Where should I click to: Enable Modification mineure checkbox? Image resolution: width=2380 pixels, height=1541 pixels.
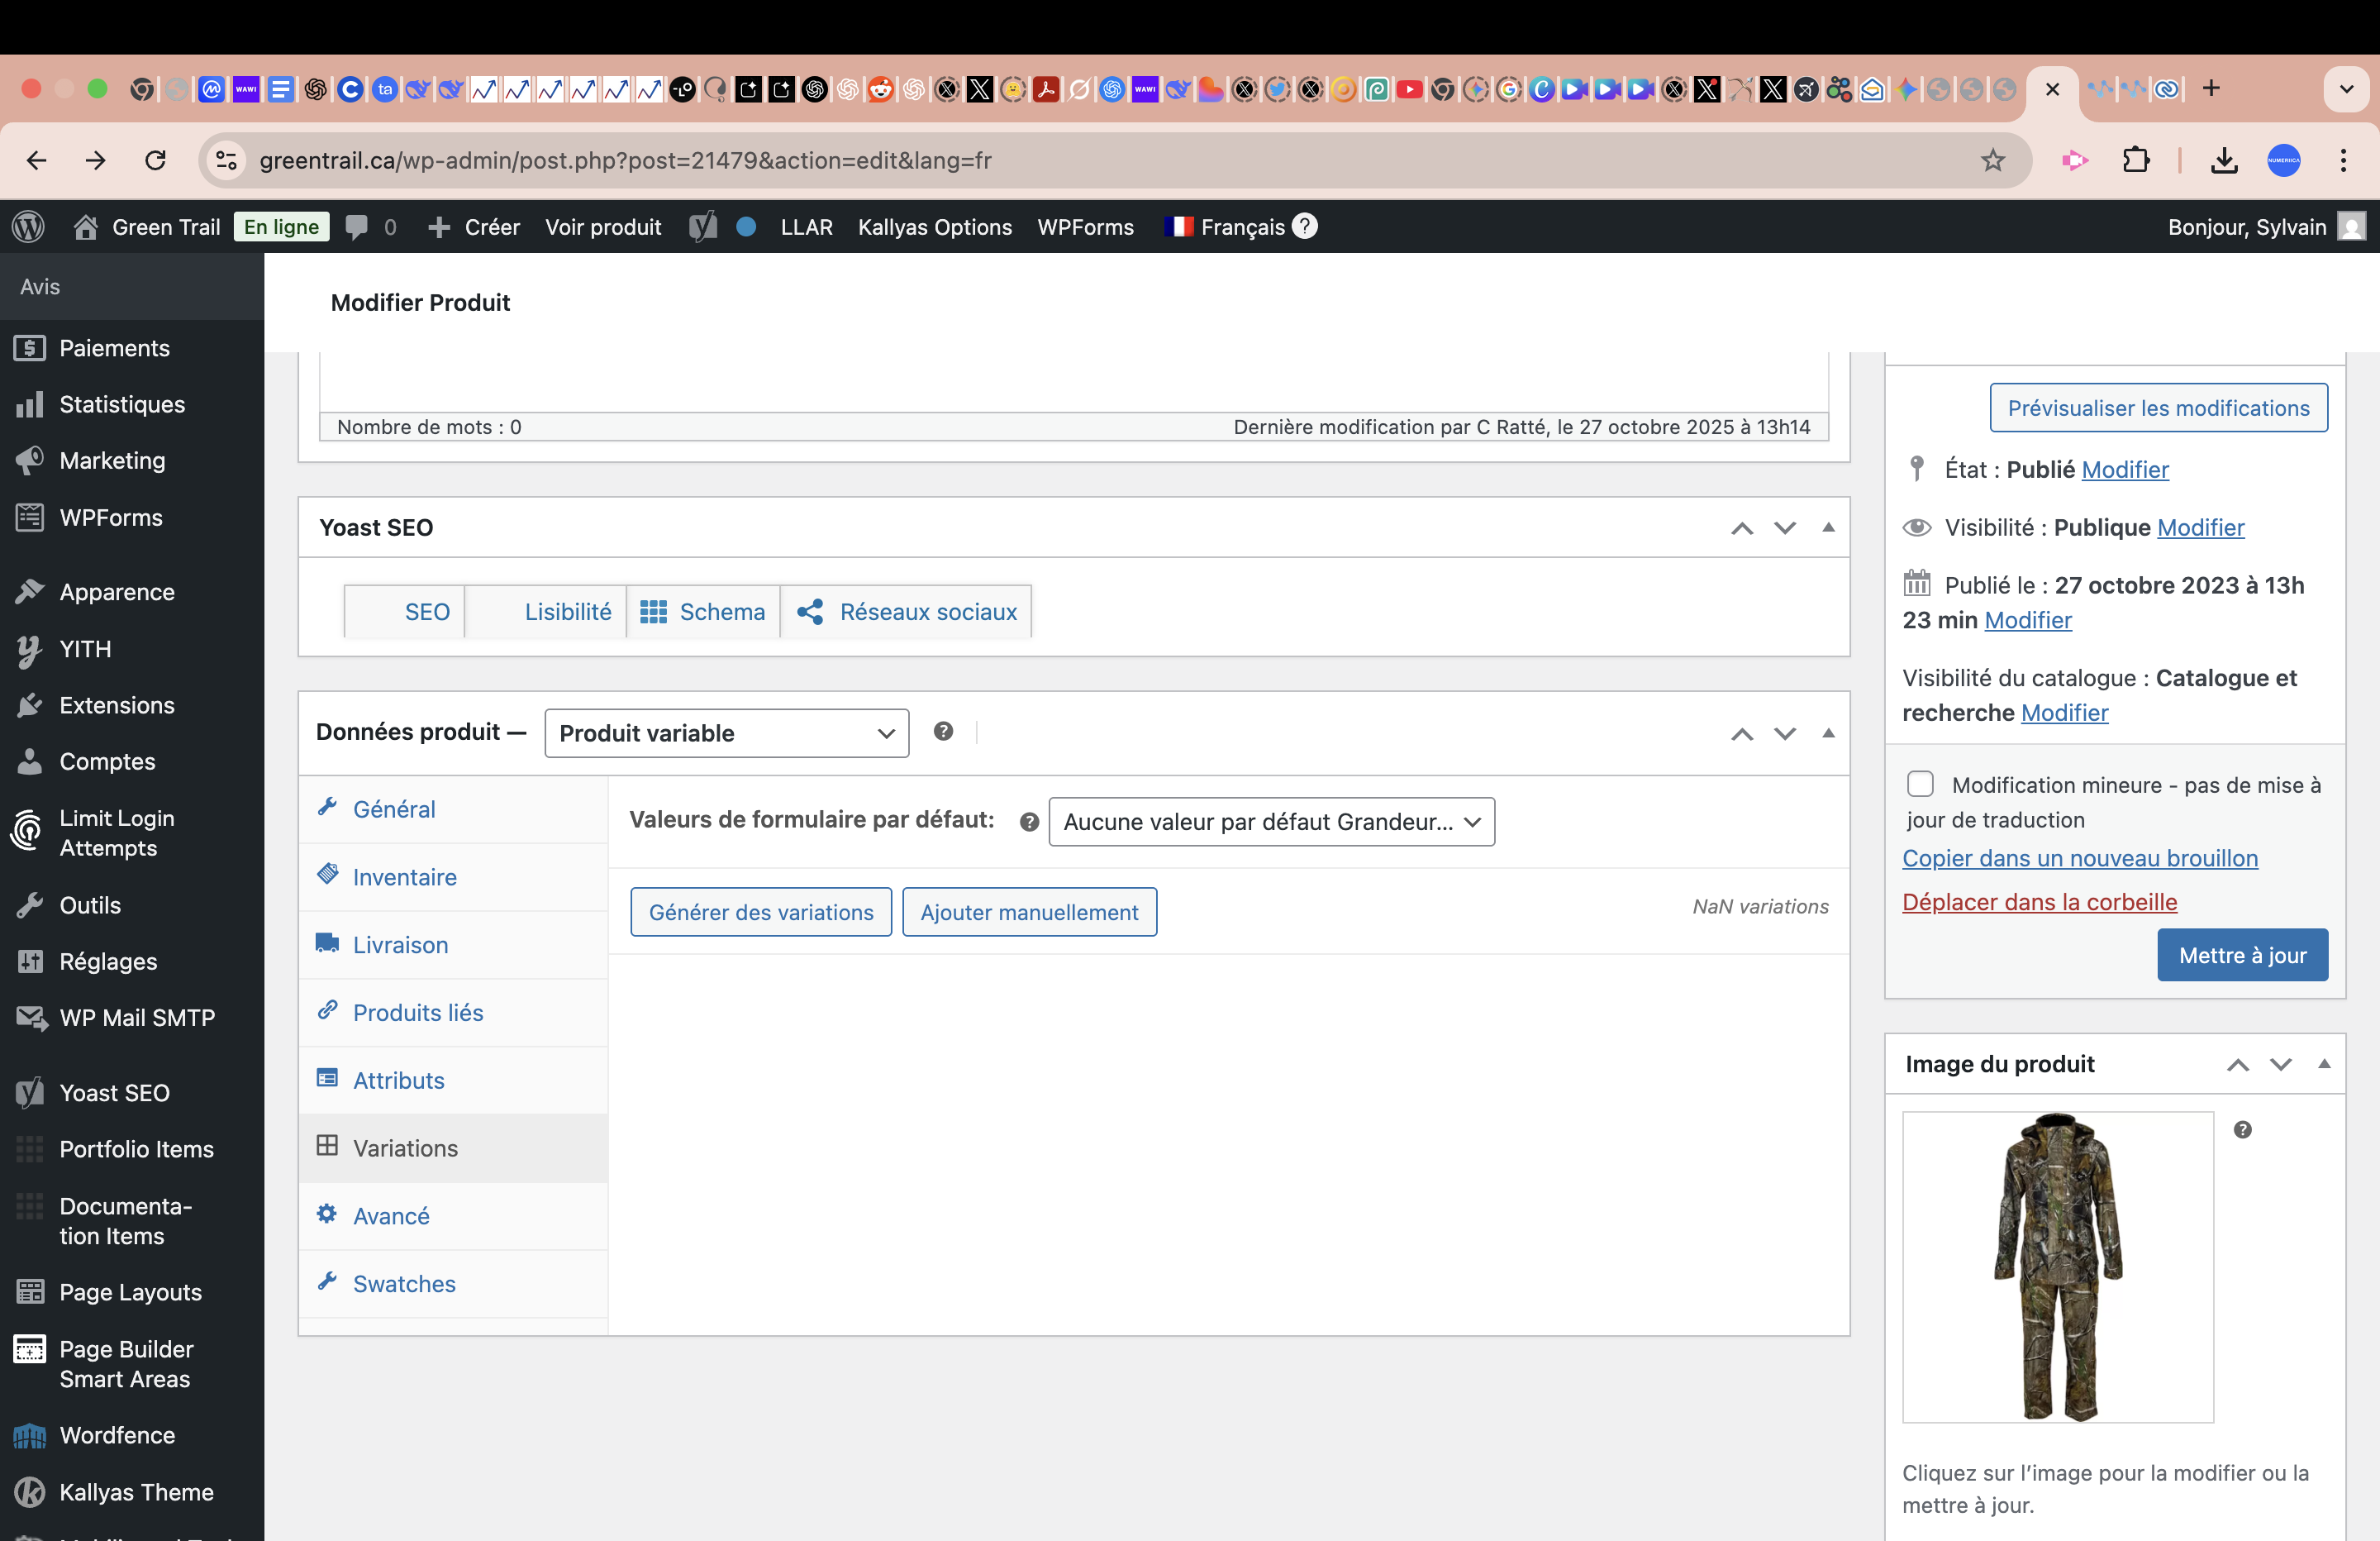point(1920,784)
